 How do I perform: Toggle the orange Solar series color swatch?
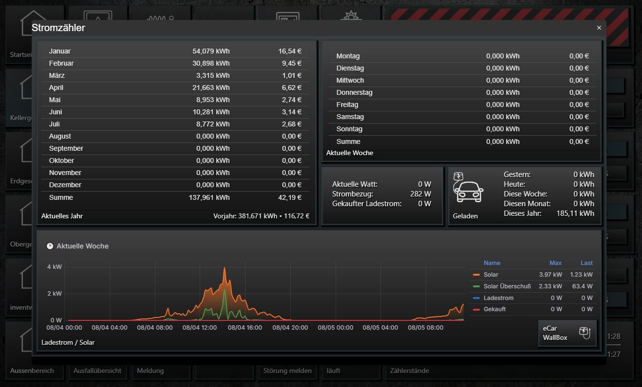(x=476, y=275)
